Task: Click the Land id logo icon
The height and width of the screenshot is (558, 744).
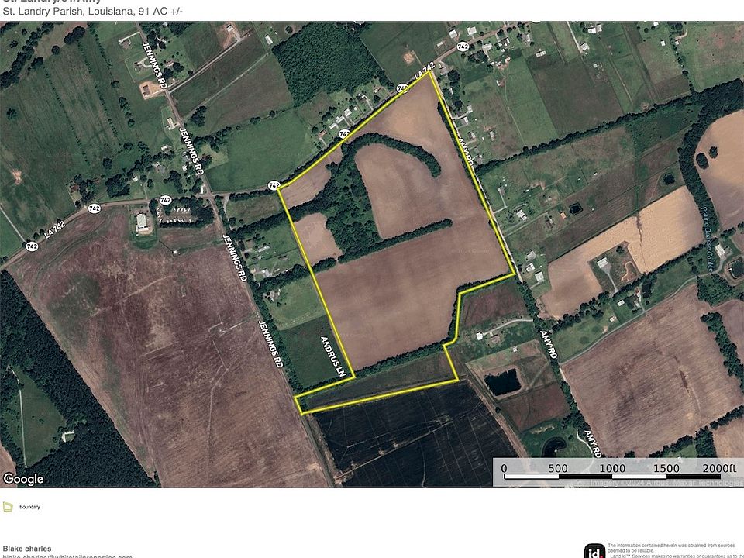Action: pyautogui.click(x=594, y=551)
